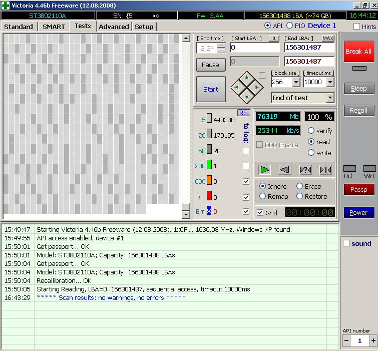Open the Setup tab
384x351 pixels.
144,27
